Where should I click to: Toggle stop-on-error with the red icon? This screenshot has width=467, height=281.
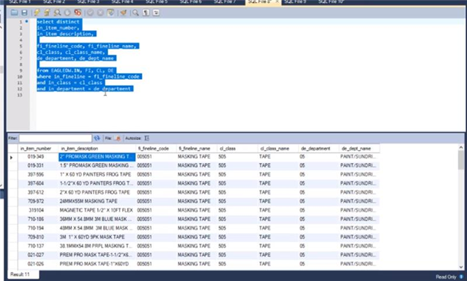[78, 13]
